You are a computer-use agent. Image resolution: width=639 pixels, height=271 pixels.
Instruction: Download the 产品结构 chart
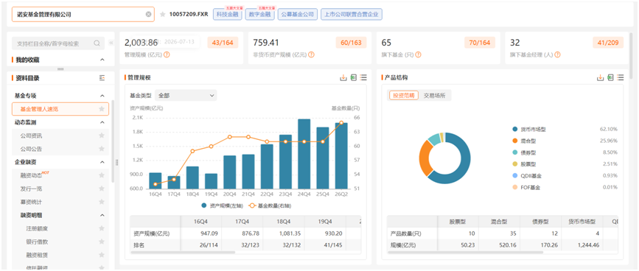point(600,77)
